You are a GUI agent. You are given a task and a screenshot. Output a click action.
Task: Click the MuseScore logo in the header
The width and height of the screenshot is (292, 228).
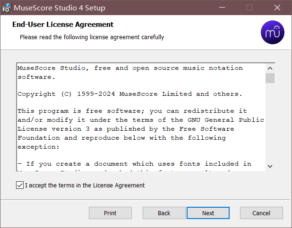(272, 32)
